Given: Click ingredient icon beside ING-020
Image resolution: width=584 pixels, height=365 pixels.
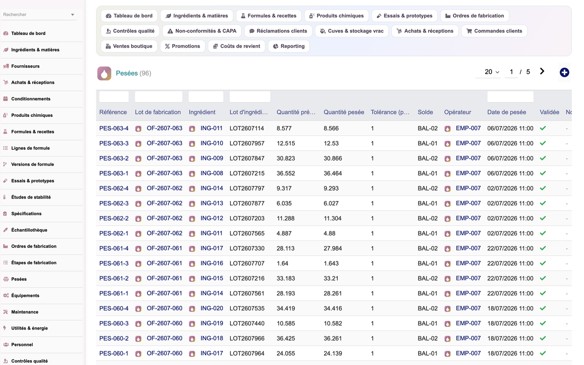Looking at the screenshot, I should tap(192, 309).
